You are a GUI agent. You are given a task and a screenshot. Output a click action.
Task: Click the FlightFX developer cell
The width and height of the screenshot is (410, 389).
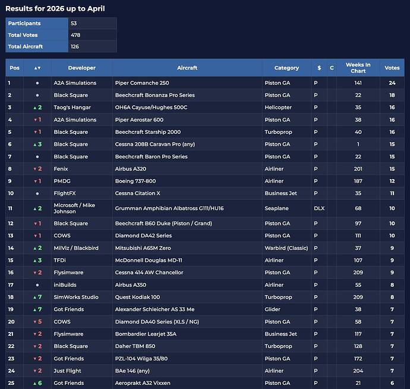81,193
